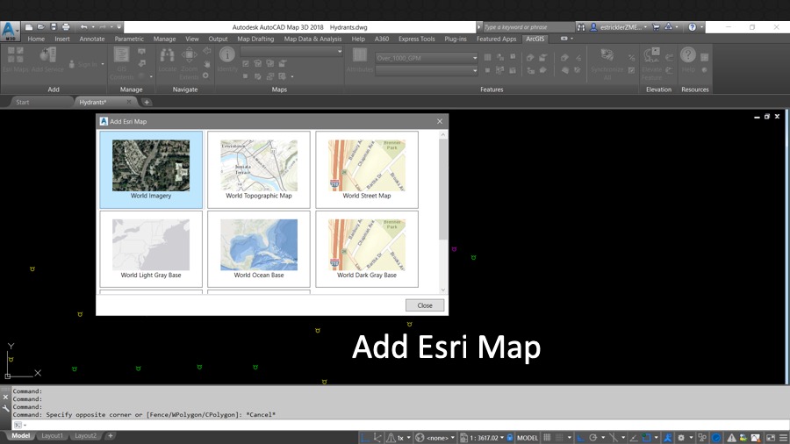Click the search binoculars icon in title bar
The width and height of the screenshot is (790, 444).
coord(581,27)
